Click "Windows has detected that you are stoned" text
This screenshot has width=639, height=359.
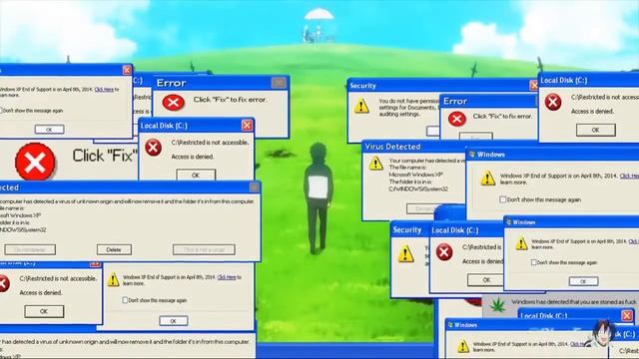click(574, 302)
